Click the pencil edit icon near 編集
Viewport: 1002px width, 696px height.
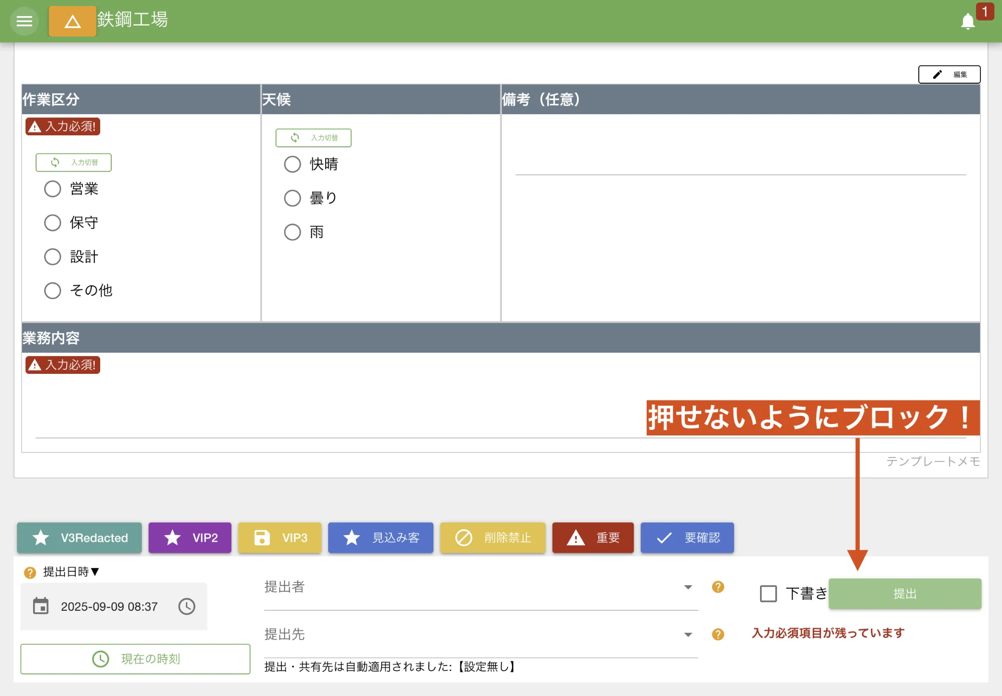pyautogui.click(x=937, y=74)
